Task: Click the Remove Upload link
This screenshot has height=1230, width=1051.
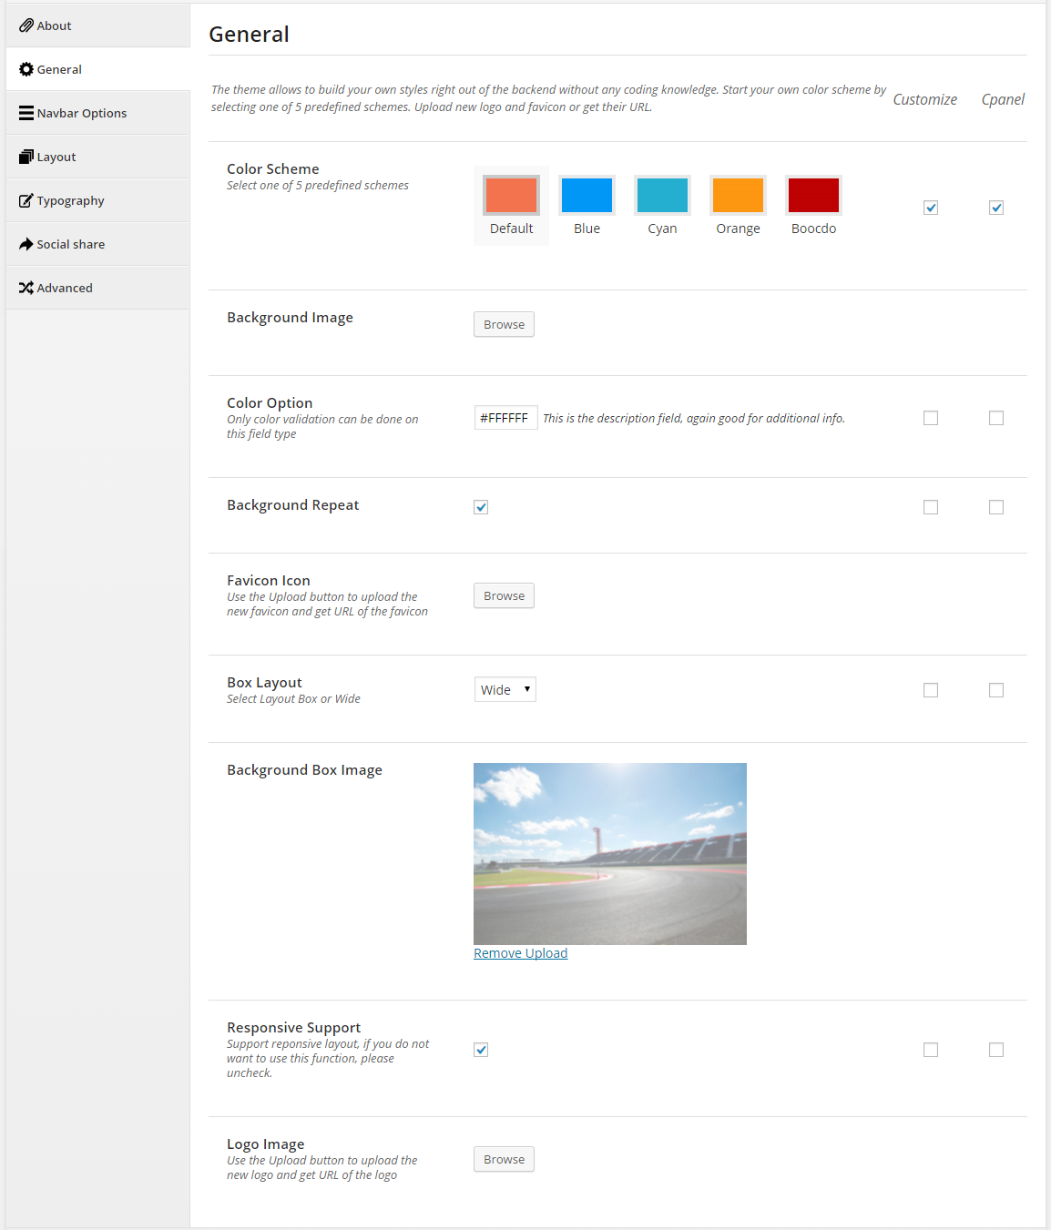Action: click(x=520, y=953)
